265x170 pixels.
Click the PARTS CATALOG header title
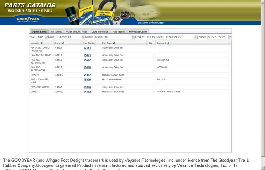coord(30,5)
